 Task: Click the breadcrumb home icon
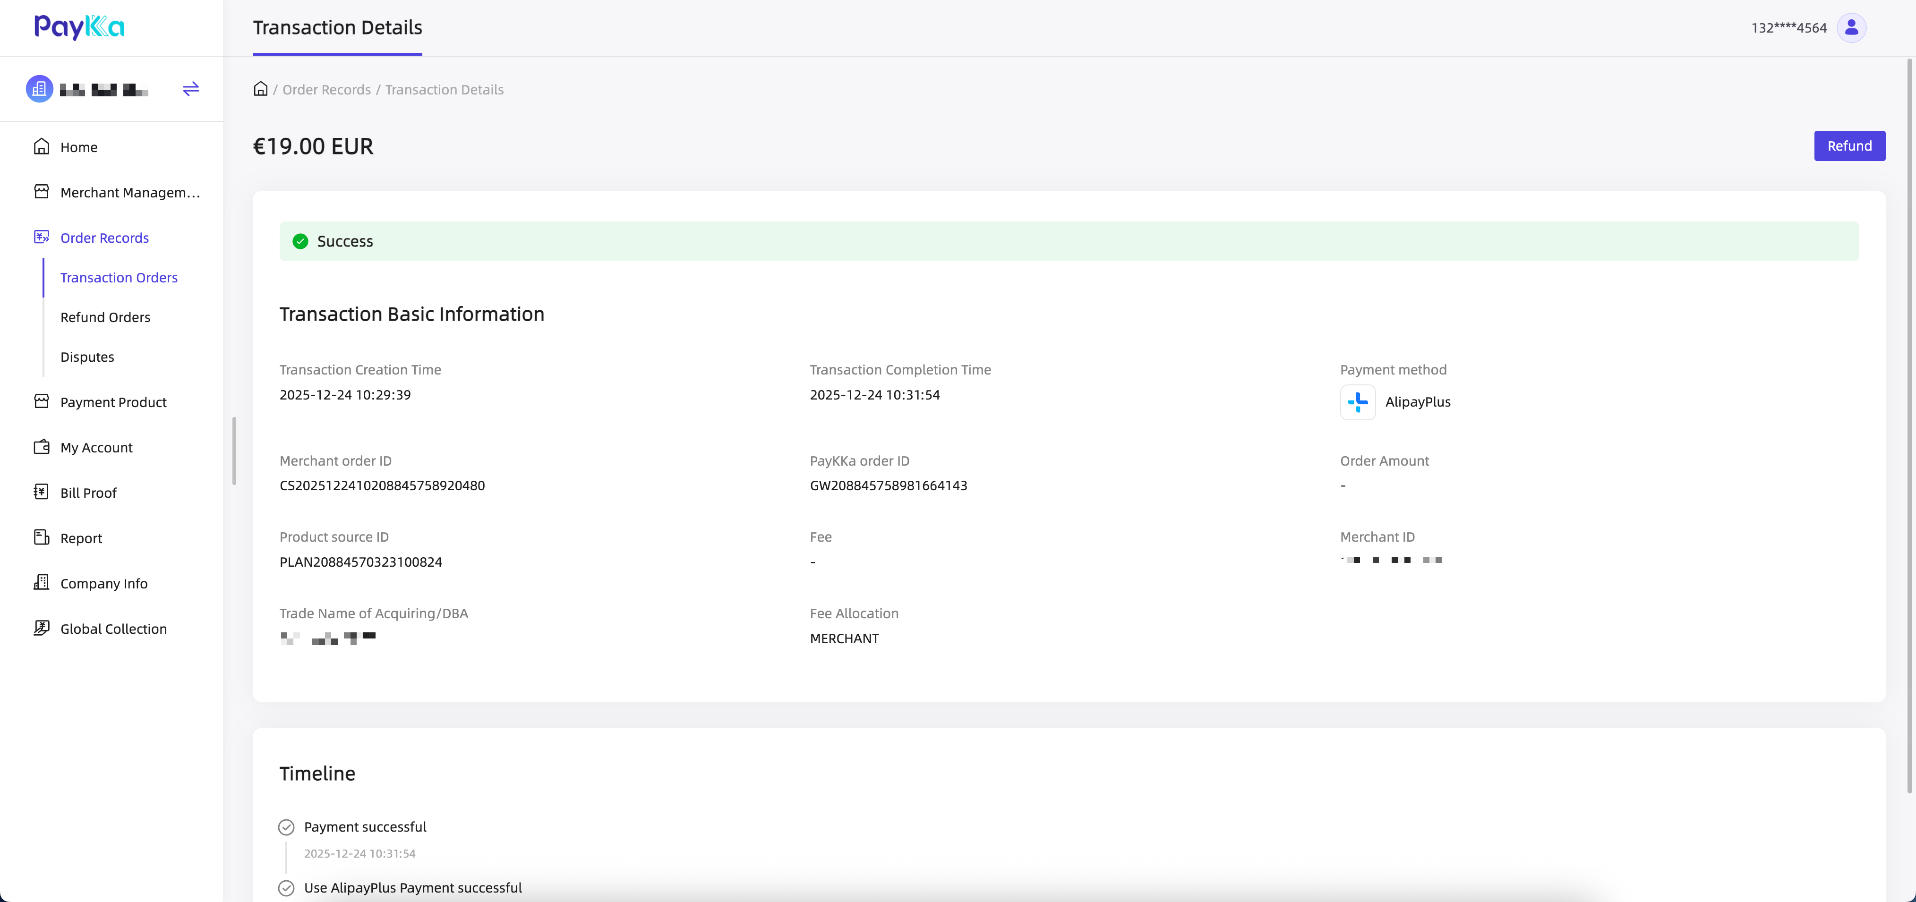pos(260,89)
